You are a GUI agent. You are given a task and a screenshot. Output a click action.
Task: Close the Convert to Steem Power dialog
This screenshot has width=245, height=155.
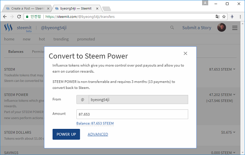click(185, 53)
